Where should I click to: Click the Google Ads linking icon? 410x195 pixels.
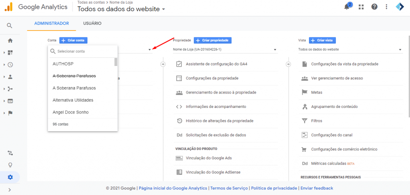[x=179, y=158]
